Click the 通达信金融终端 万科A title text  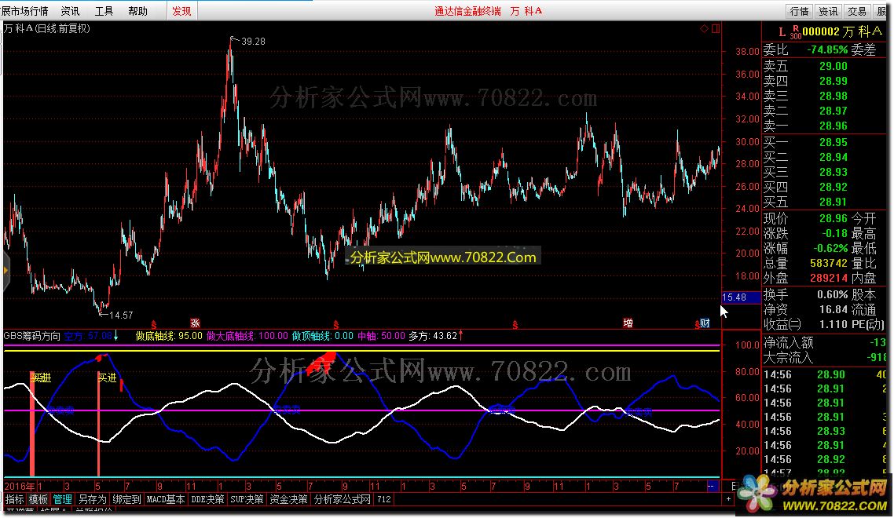pyautogui.click(x=488, y=11)
